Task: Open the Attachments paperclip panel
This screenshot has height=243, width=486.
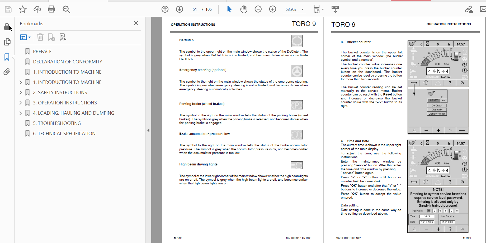Action: click(7, 72)
